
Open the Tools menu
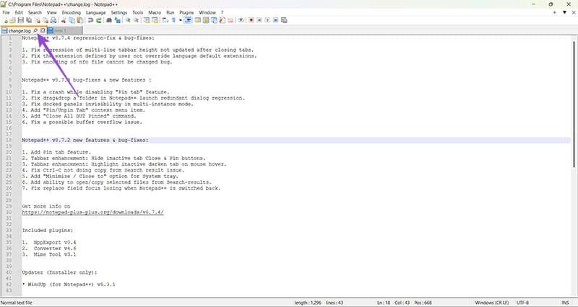(x=137, y=12)
